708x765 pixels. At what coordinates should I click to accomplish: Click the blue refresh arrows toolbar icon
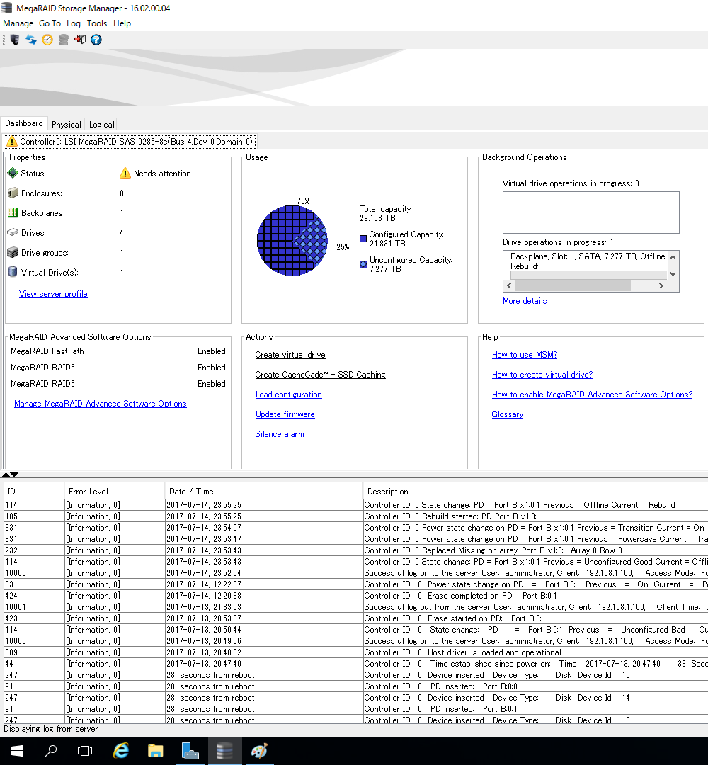coord(31,40)
